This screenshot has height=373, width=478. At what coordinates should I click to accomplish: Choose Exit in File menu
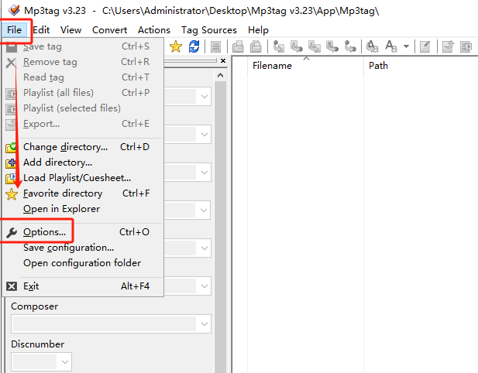pos(83,286)
